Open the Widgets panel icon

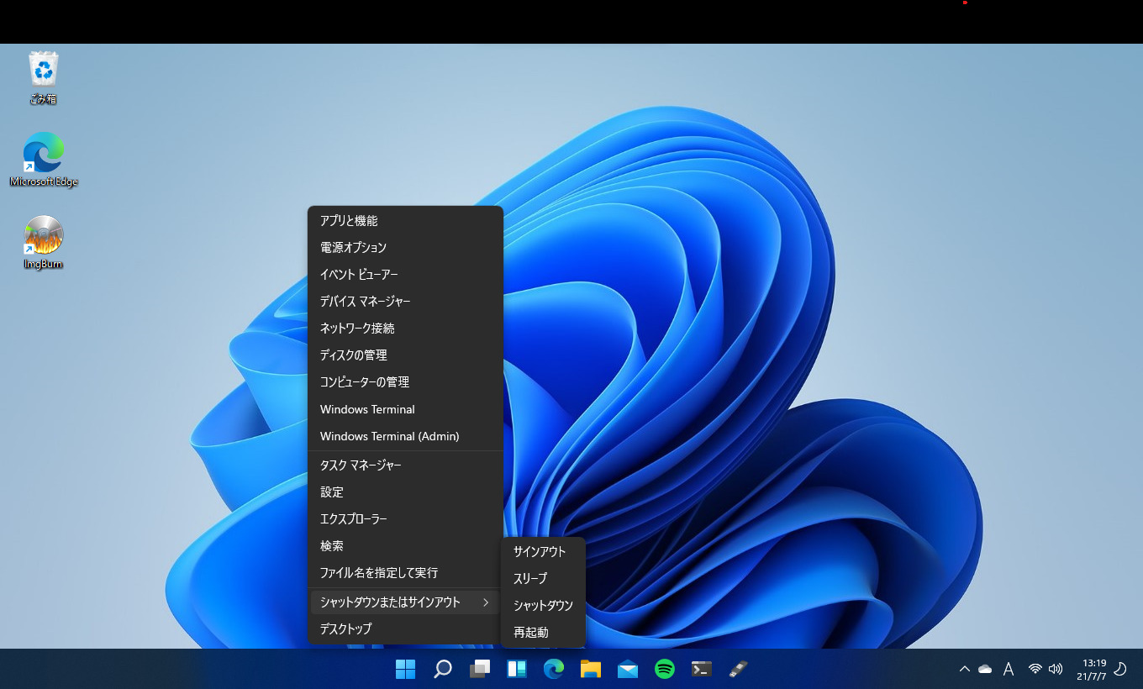(516, 669)
